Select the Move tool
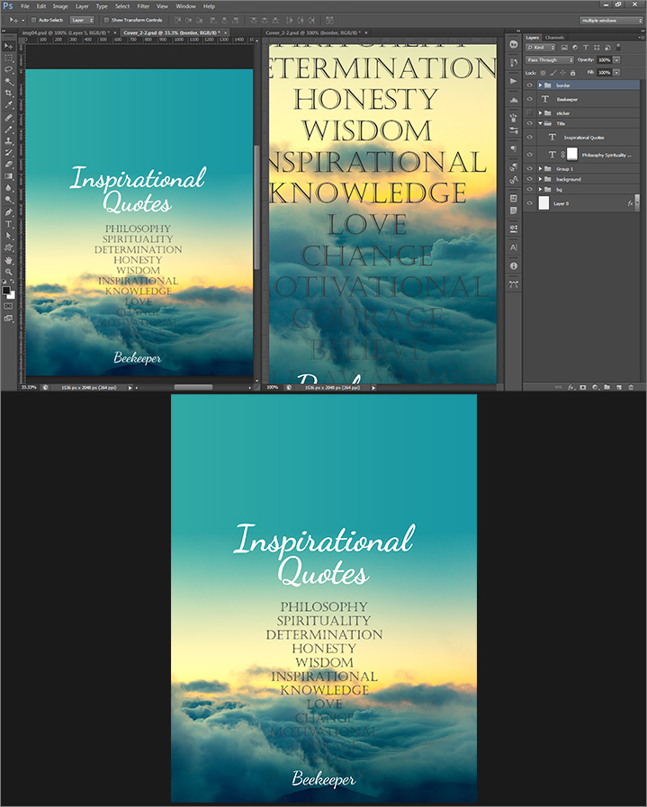 pyautogui.click(x=9, y=45)
